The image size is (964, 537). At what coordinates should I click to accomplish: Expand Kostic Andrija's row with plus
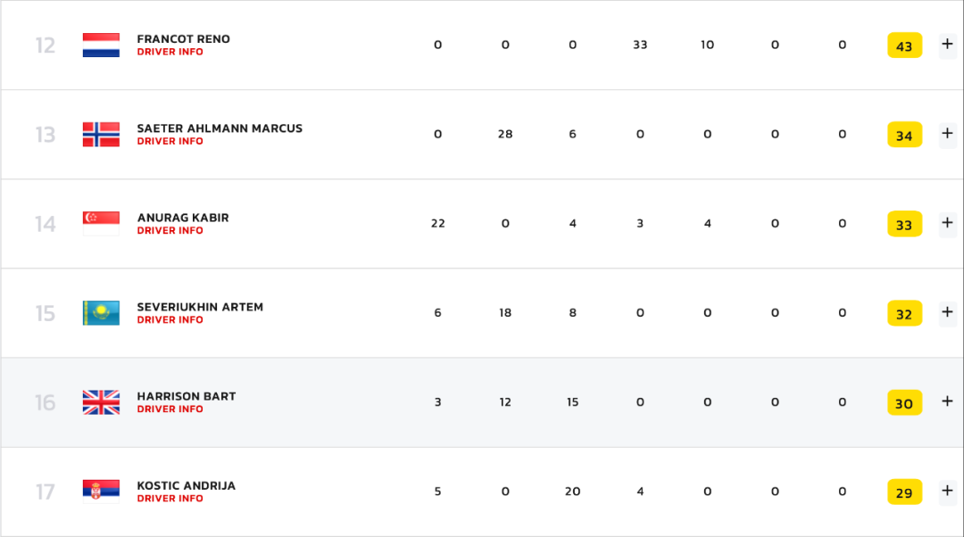(947, 491)
